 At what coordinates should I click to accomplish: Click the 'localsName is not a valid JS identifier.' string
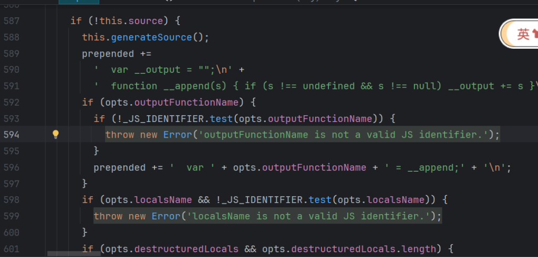308,216
